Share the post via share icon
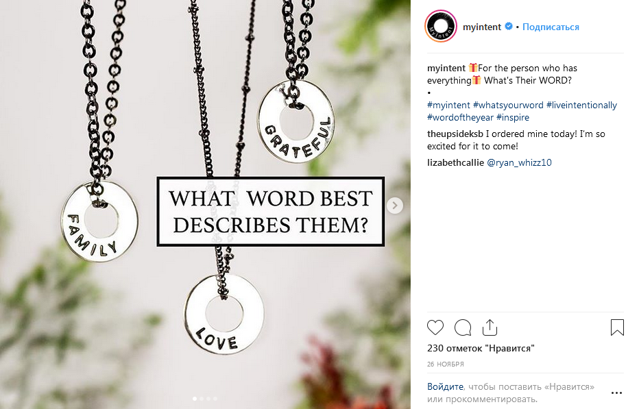The height and width of the screenshot is (409, 639). click(490, 327)
